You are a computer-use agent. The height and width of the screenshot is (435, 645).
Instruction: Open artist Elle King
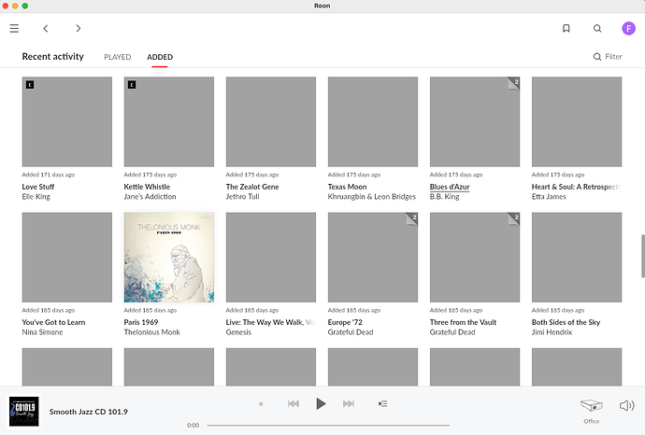pos(36,197)
